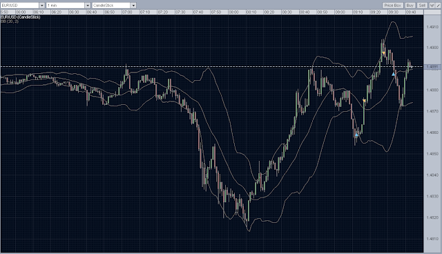Click the 07:00 time axis label
442x254 pixels.
click(127, 12)
